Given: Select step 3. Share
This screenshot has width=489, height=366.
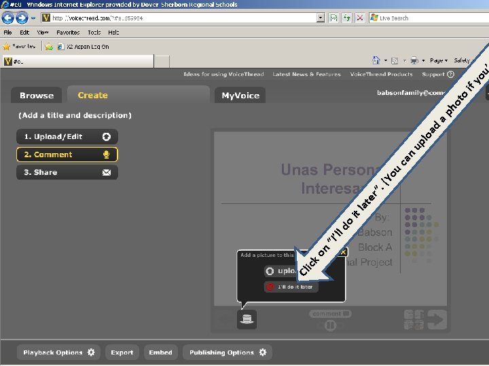Looking at the screenshot, I should coord(67,172).
